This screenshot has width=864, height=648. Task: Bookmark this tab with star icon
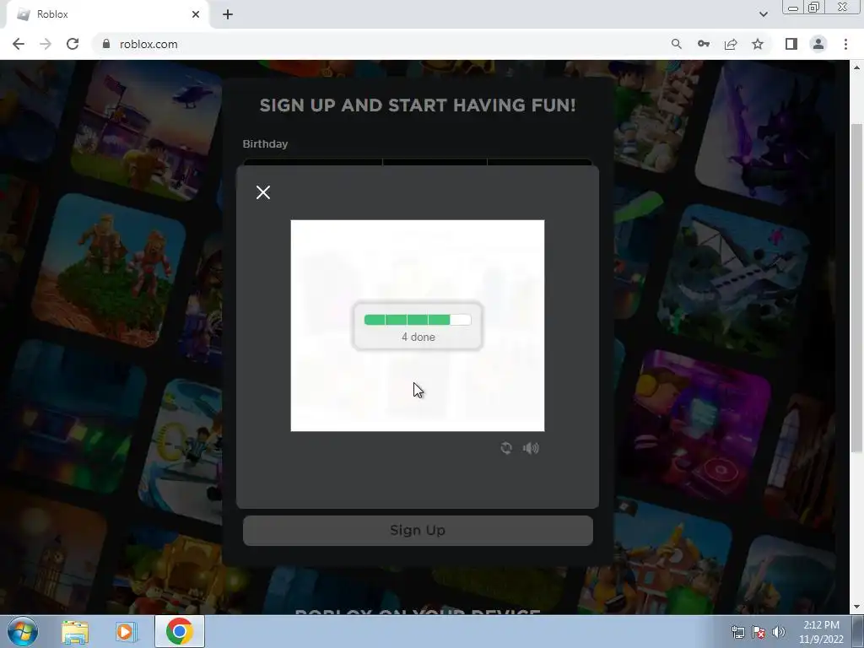tap(758, 44)
